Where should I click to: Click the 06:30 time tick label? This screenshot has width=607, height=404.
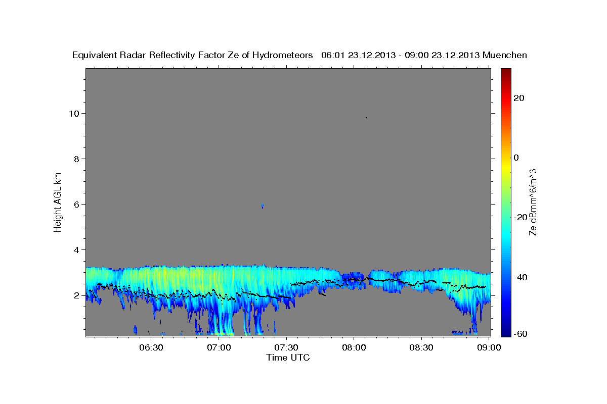coord(151,348)
